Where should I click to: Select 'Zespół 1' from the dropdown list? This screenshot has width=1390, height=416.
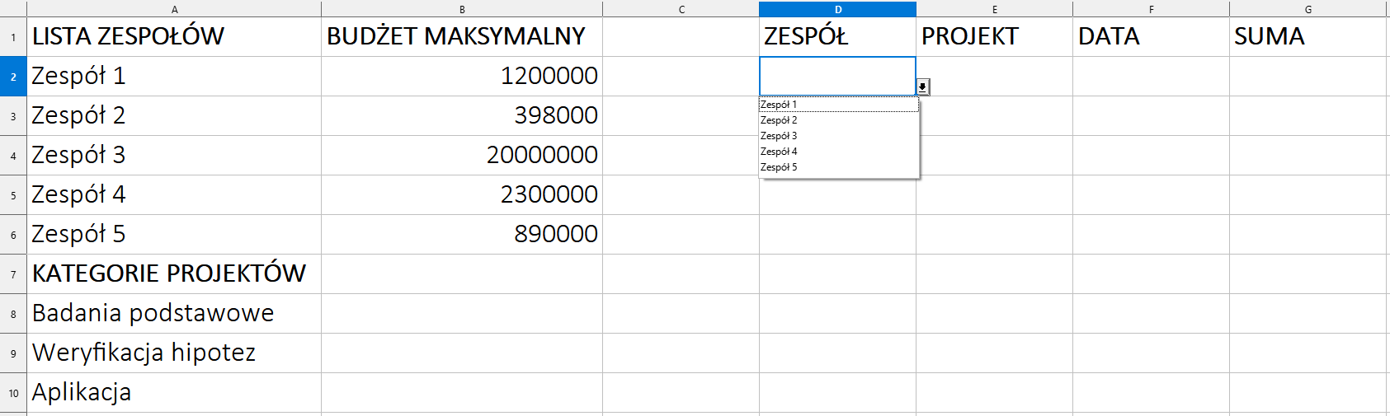tap(837, 105)
